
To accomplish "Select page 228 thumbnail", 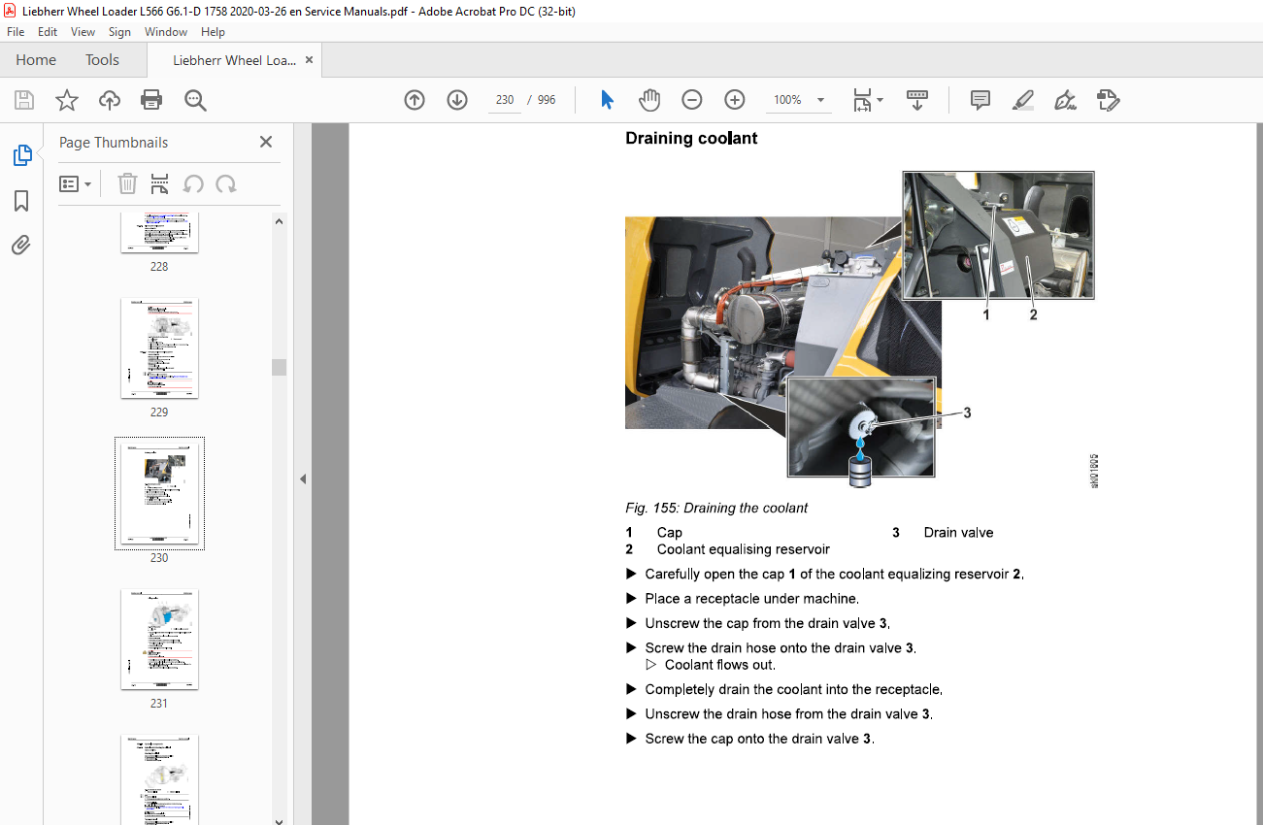I will pos(159,232).
